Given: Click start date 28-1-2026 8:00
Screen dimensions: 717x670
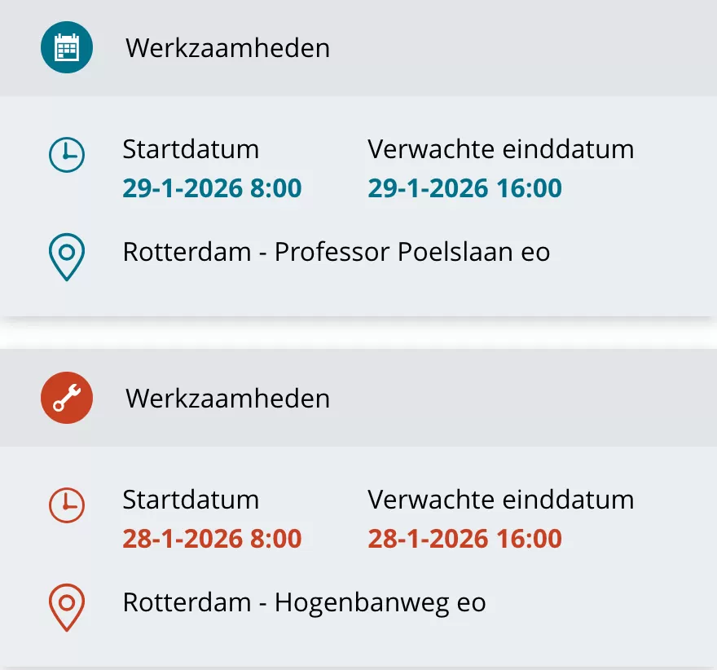Looking at the screenshot, I should coord(212,539).
